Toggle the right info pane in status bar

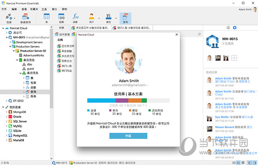pyautogui.click(x=255, y=163)
